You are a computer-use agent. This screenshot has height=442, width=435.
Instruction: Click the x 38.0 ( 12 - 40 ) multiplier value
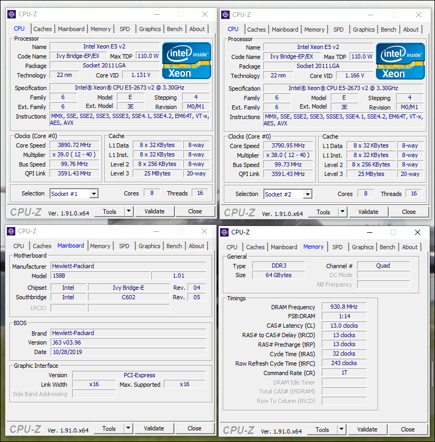point(288,155)
